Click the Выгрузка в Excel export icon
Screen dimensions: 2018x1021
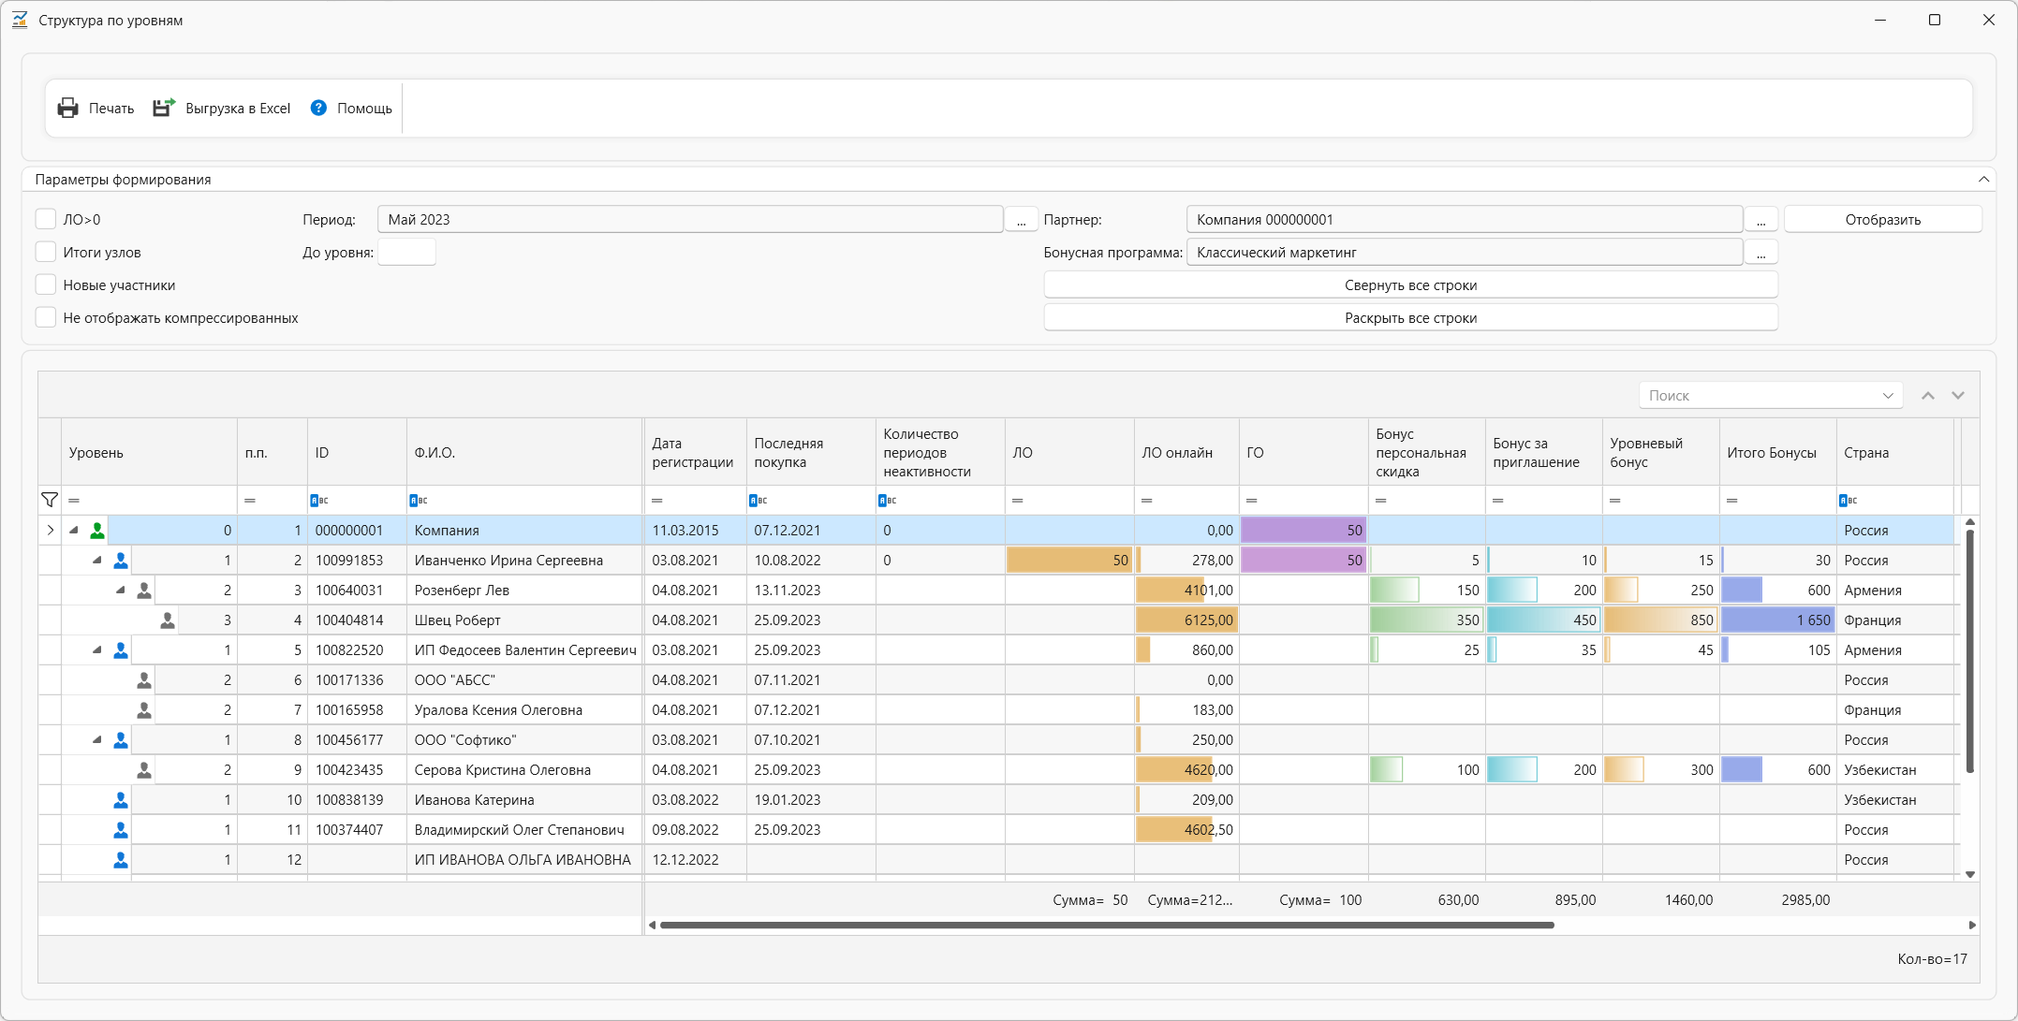click(x=164, y=109)
